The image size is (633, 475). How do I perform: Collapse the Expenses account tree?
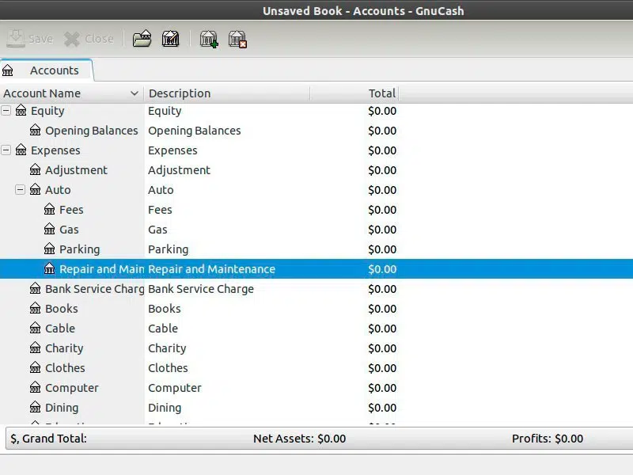click(7, 150)
